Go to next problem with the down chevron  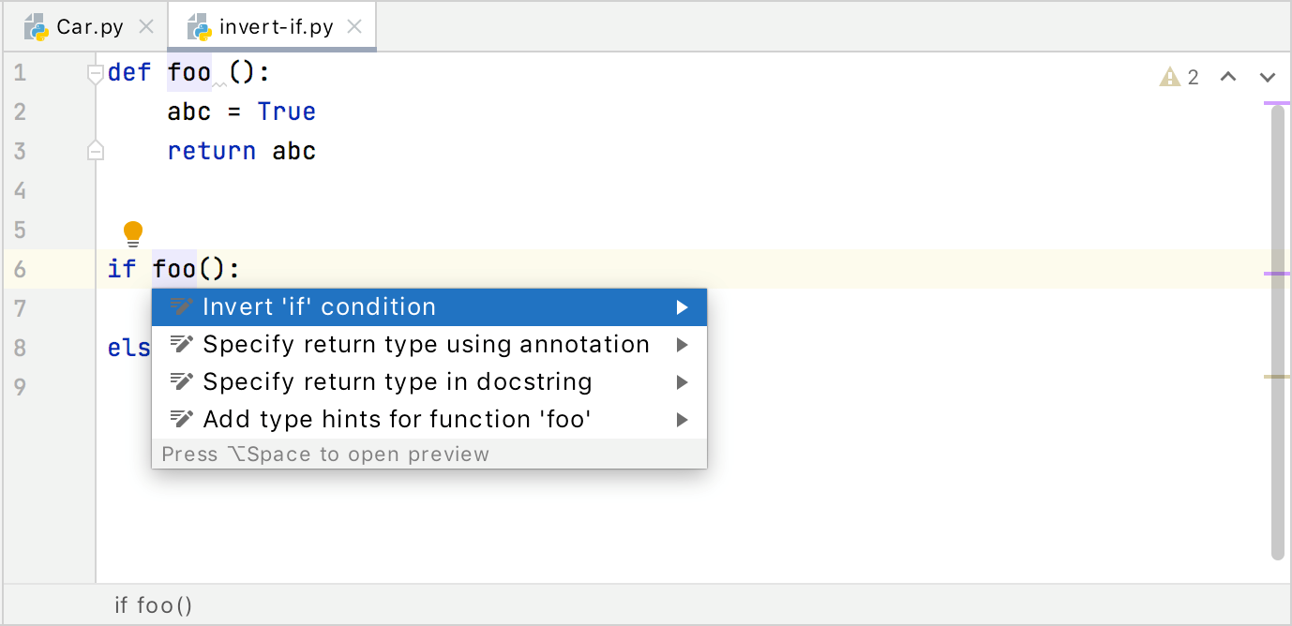pos(1268,77)
